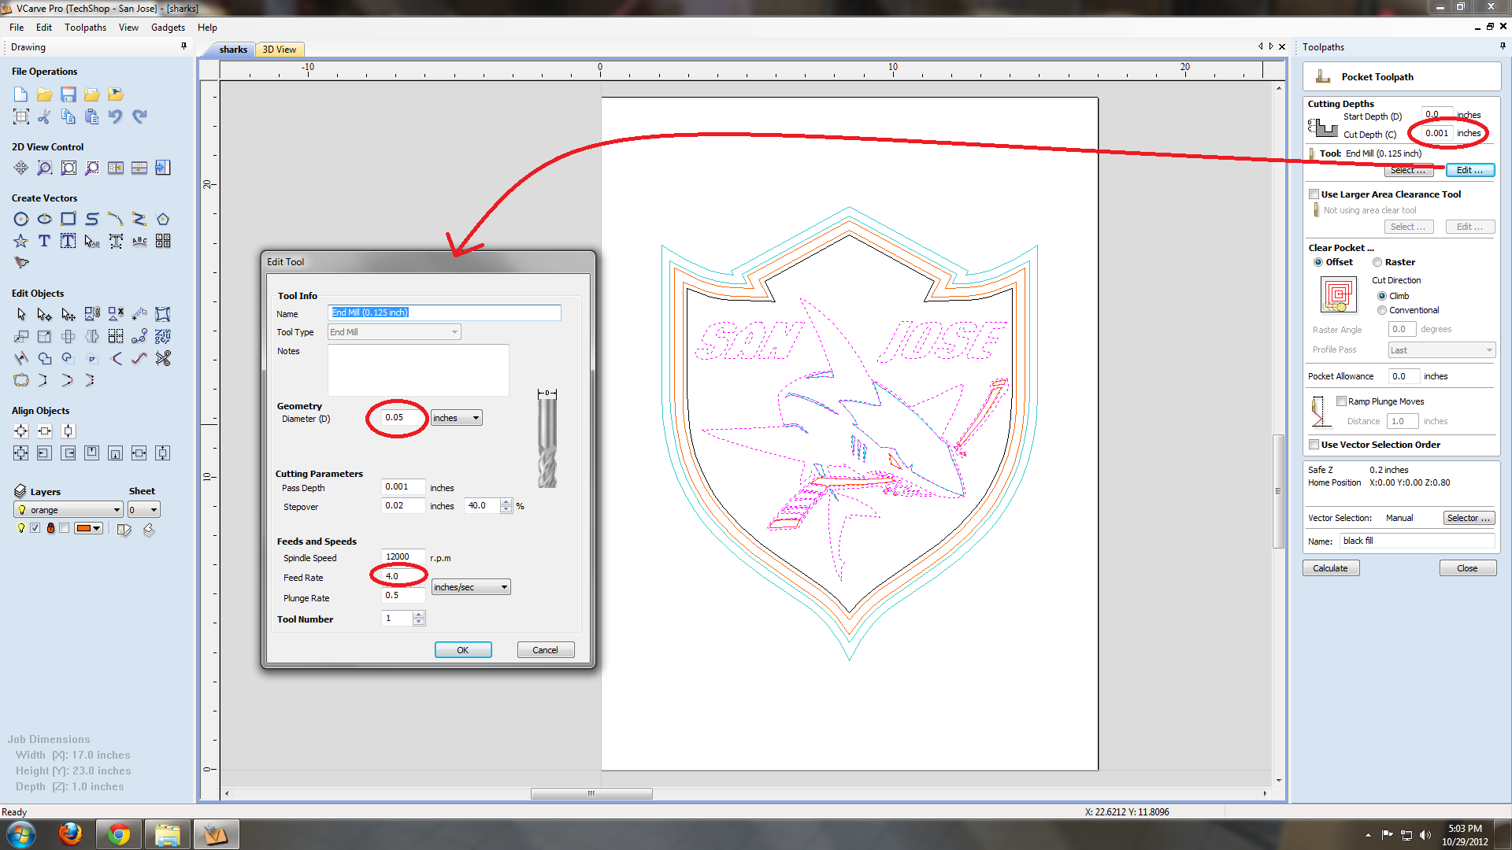Viewport: 1512px width, 850px height.
Task: Switch to the 3D View tab
Action: tap(279, 50)
